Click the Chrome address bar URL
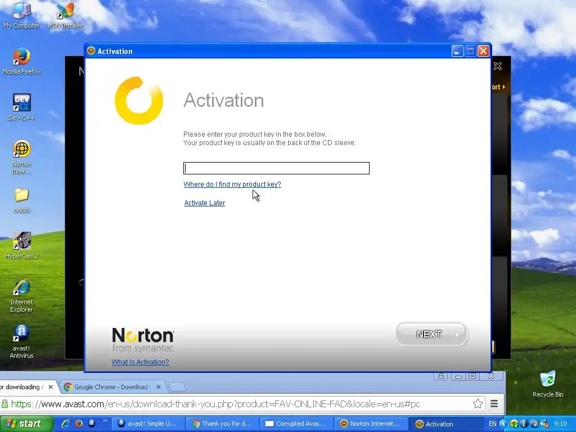576x432 pixels. tap(215, 404)
